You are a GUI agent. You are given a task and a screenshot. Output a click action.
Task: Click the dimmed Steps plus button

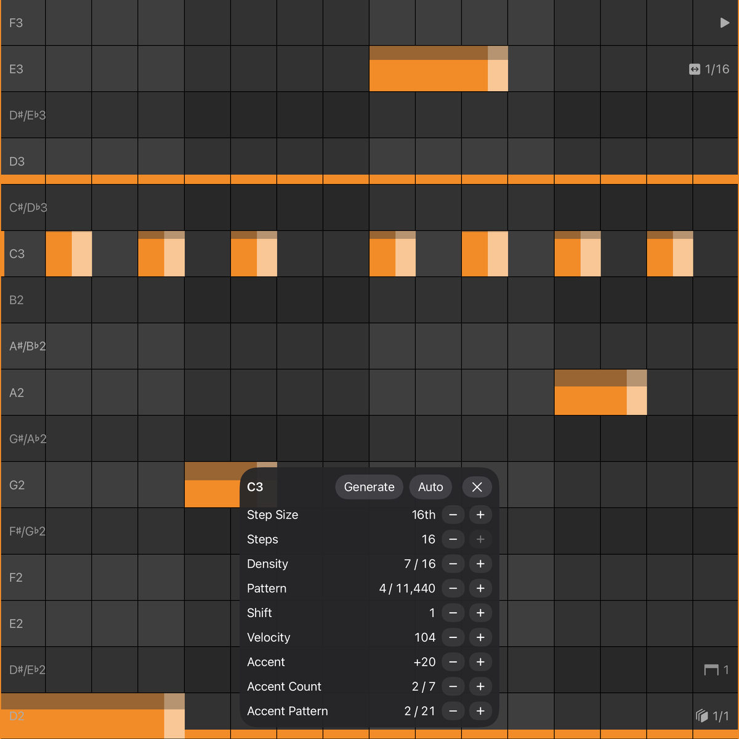[x=480, y=539]
